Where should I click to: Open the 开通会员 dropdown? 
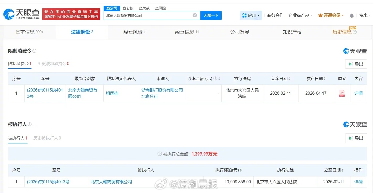331,15
